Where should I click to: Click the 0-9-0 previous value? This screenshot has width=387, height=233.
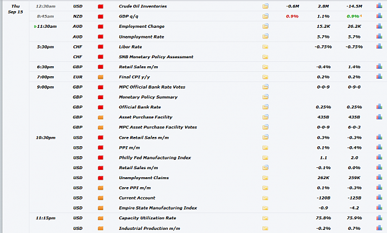(354, 87)
